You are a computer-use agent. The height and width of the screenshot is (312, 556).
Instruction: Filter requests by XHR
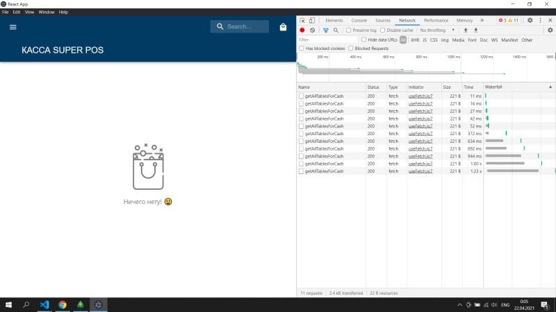415,40
